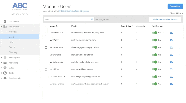Viewport: 186px width, 103px height.
Task: Disable notifications toggle for Matt Alexandre
Action: point(155,62)
